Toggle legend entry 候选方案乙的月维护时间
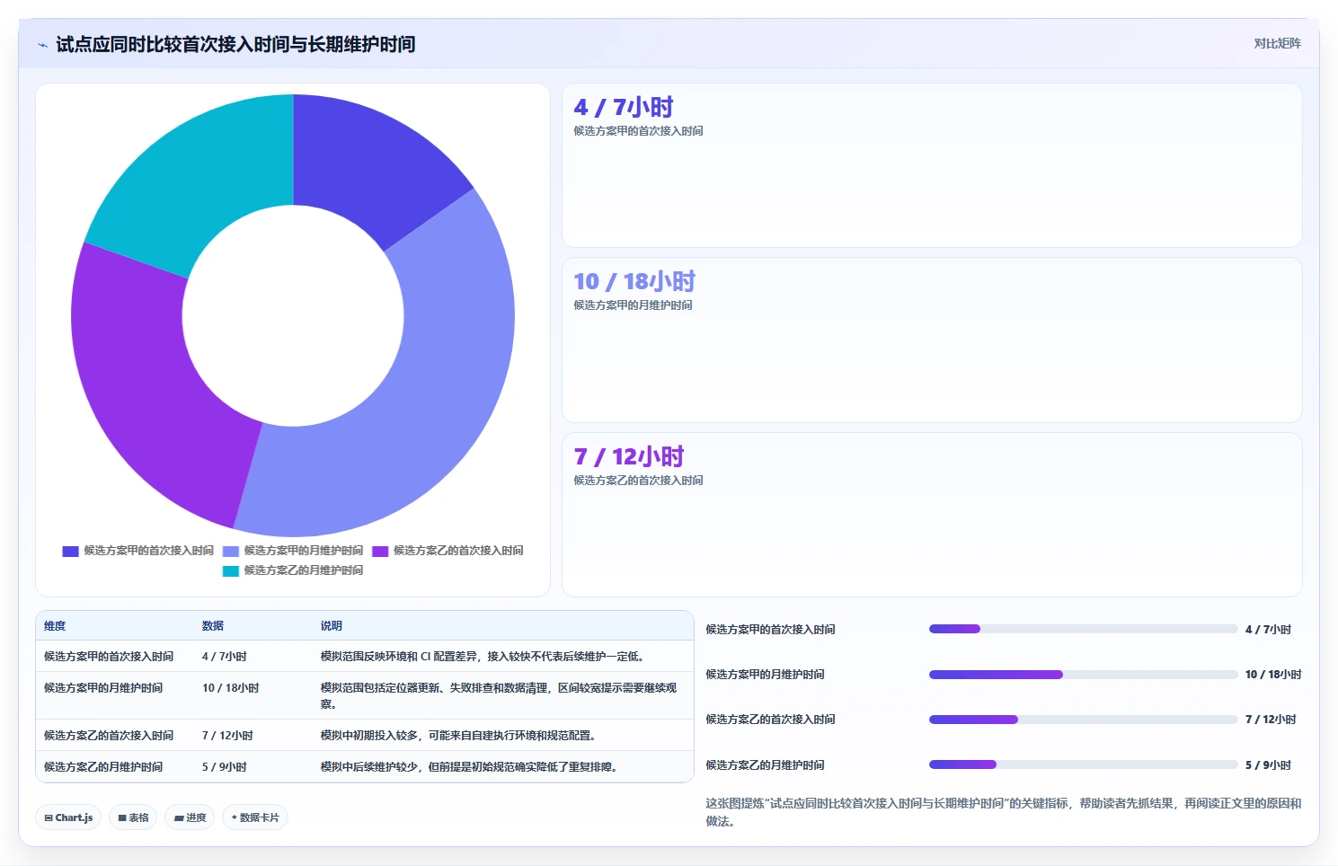1338x866 pixels. click(293, 570)
